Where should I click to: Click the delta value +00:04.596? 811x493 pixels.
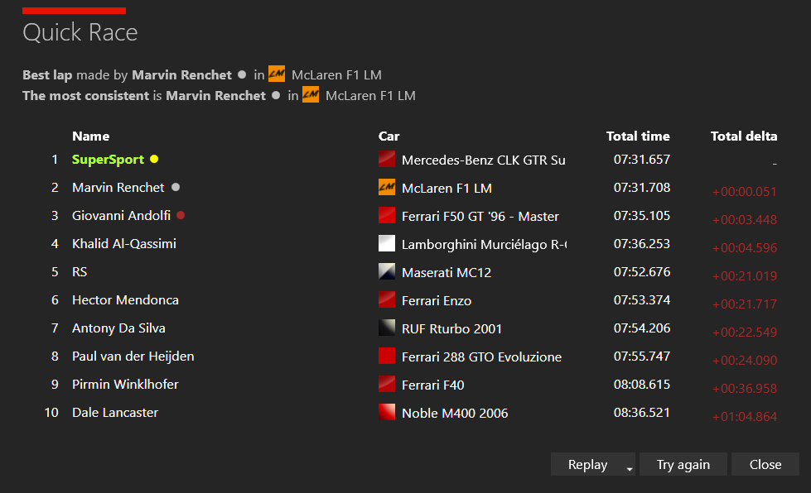(745, 248)
